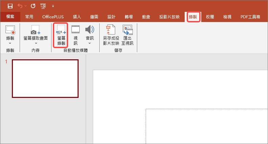This screenshot has height=144, width=268.
Task: Open the 檔案 (File) tab
Action: pos(10,17)
